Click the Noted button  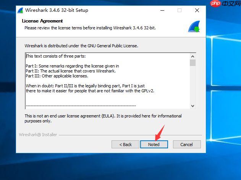click(154, 145)
